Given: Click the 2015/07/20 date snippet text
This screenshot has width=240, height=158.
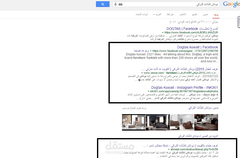Looking at the screenshot, I should coord(210,76).
